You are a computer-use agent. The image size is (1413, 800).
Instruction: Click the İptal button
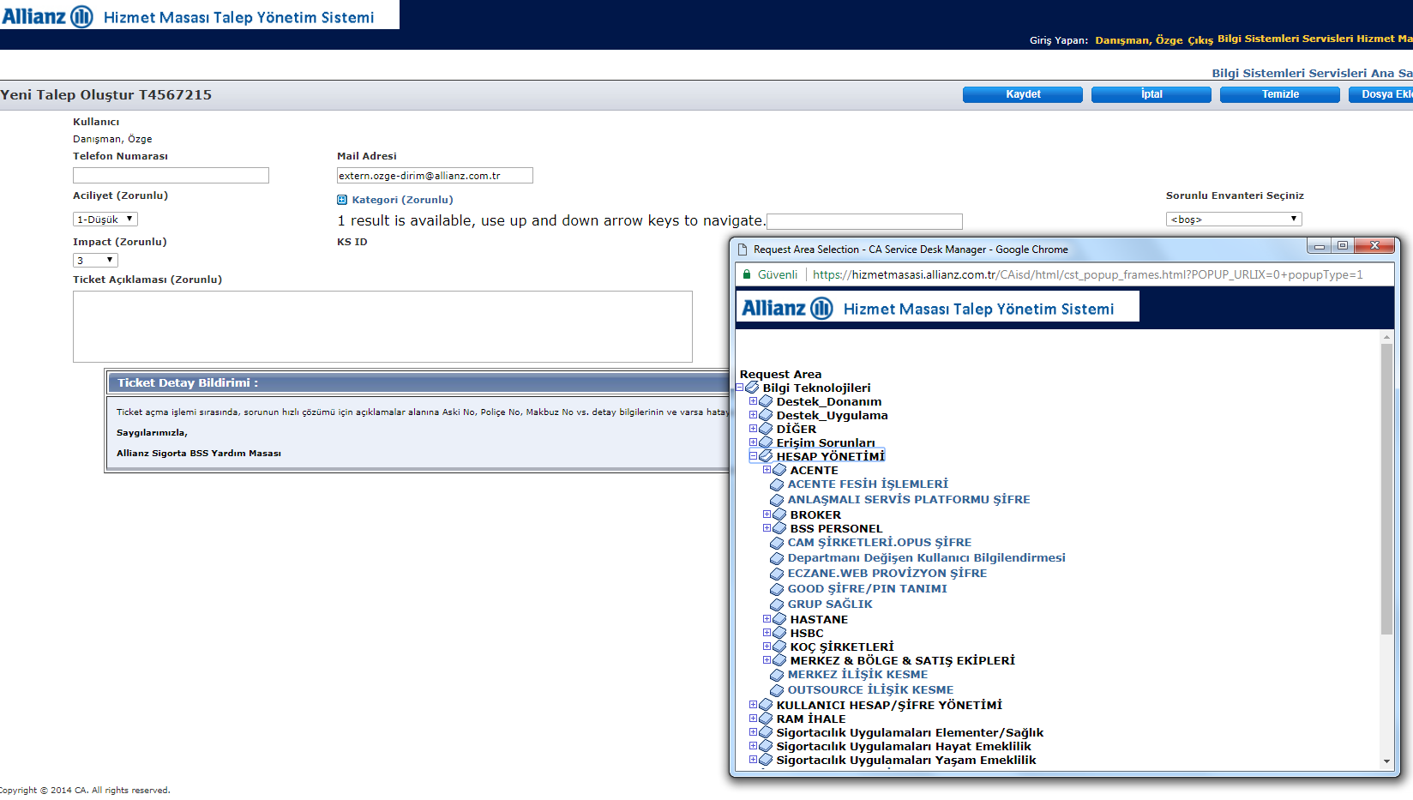pyautogui.click(x=1151, y=94)
